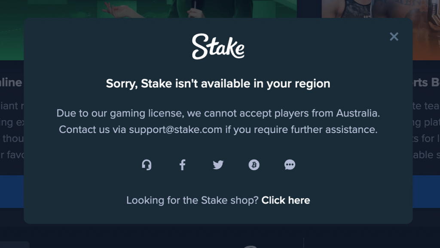Click the "Due to our gaming license" sentence
This screenshot has height=248, width=440.
point(218,113)
